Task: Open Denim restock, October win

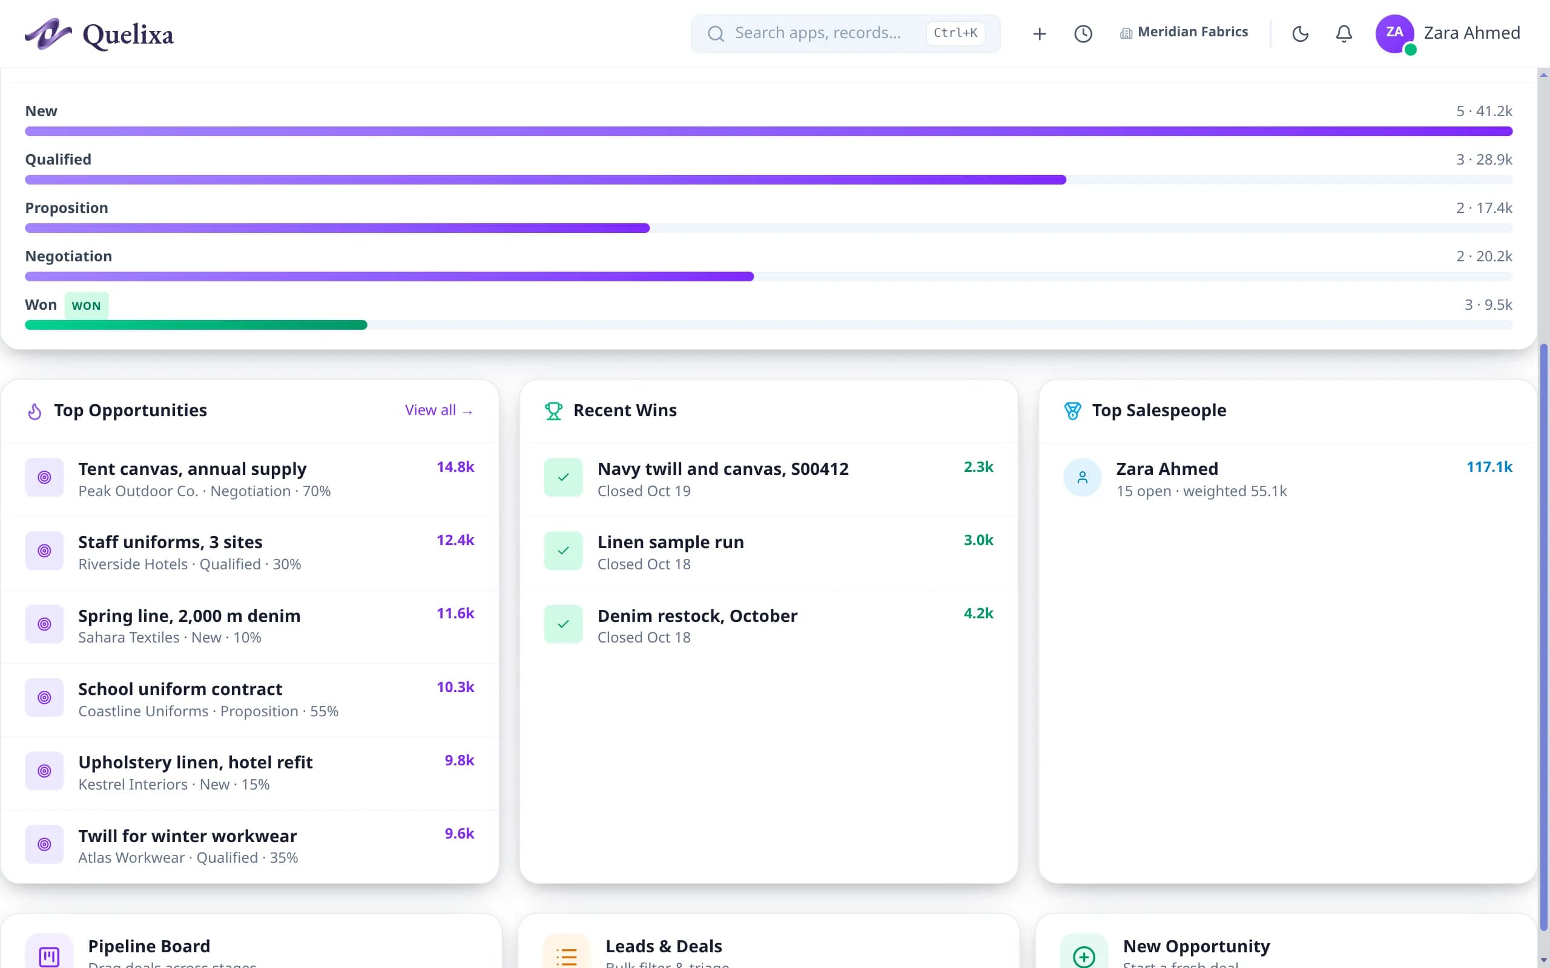Action: click(768, 626)
